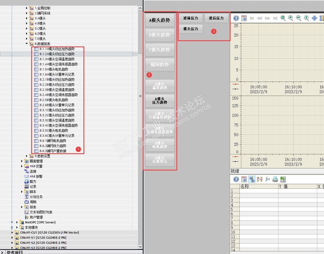Click the A模头 计量单元 button
This screenshot has width=324, height=254.
(x=160, y=160)
